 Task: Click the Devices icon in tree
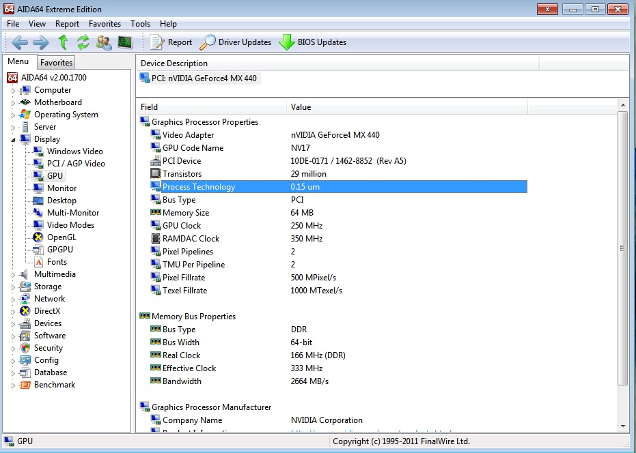(x=25, y=323)
